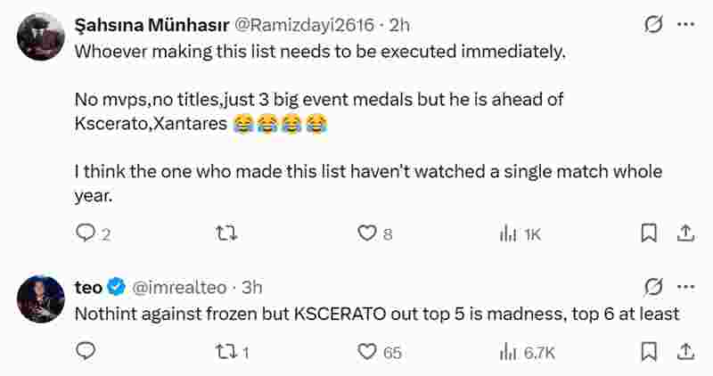View analytics showing 1K views

coord(509,233)
